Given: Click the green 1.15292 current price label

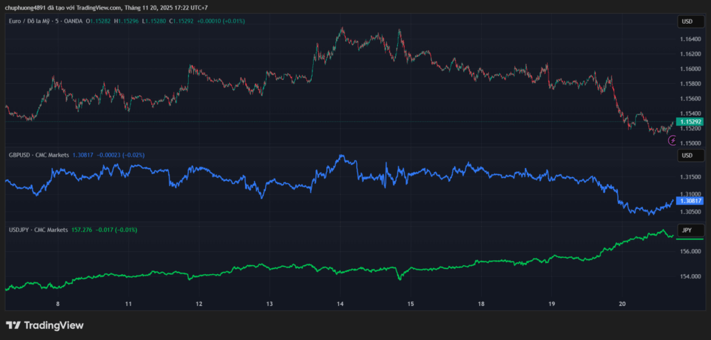Looking at the screenshot, I should 690,121.
